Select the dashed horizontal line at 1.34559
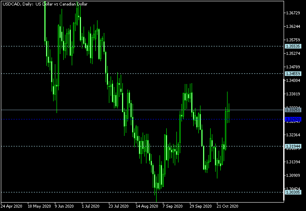The image size is (306, 211). click(143, 73)
